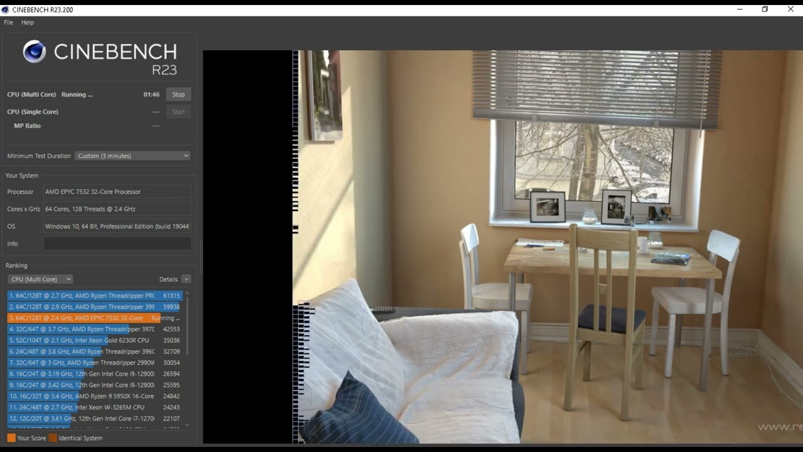The image size is (803, 452).
Task: Click the Processor name field
Action: (x=117, y=191)
